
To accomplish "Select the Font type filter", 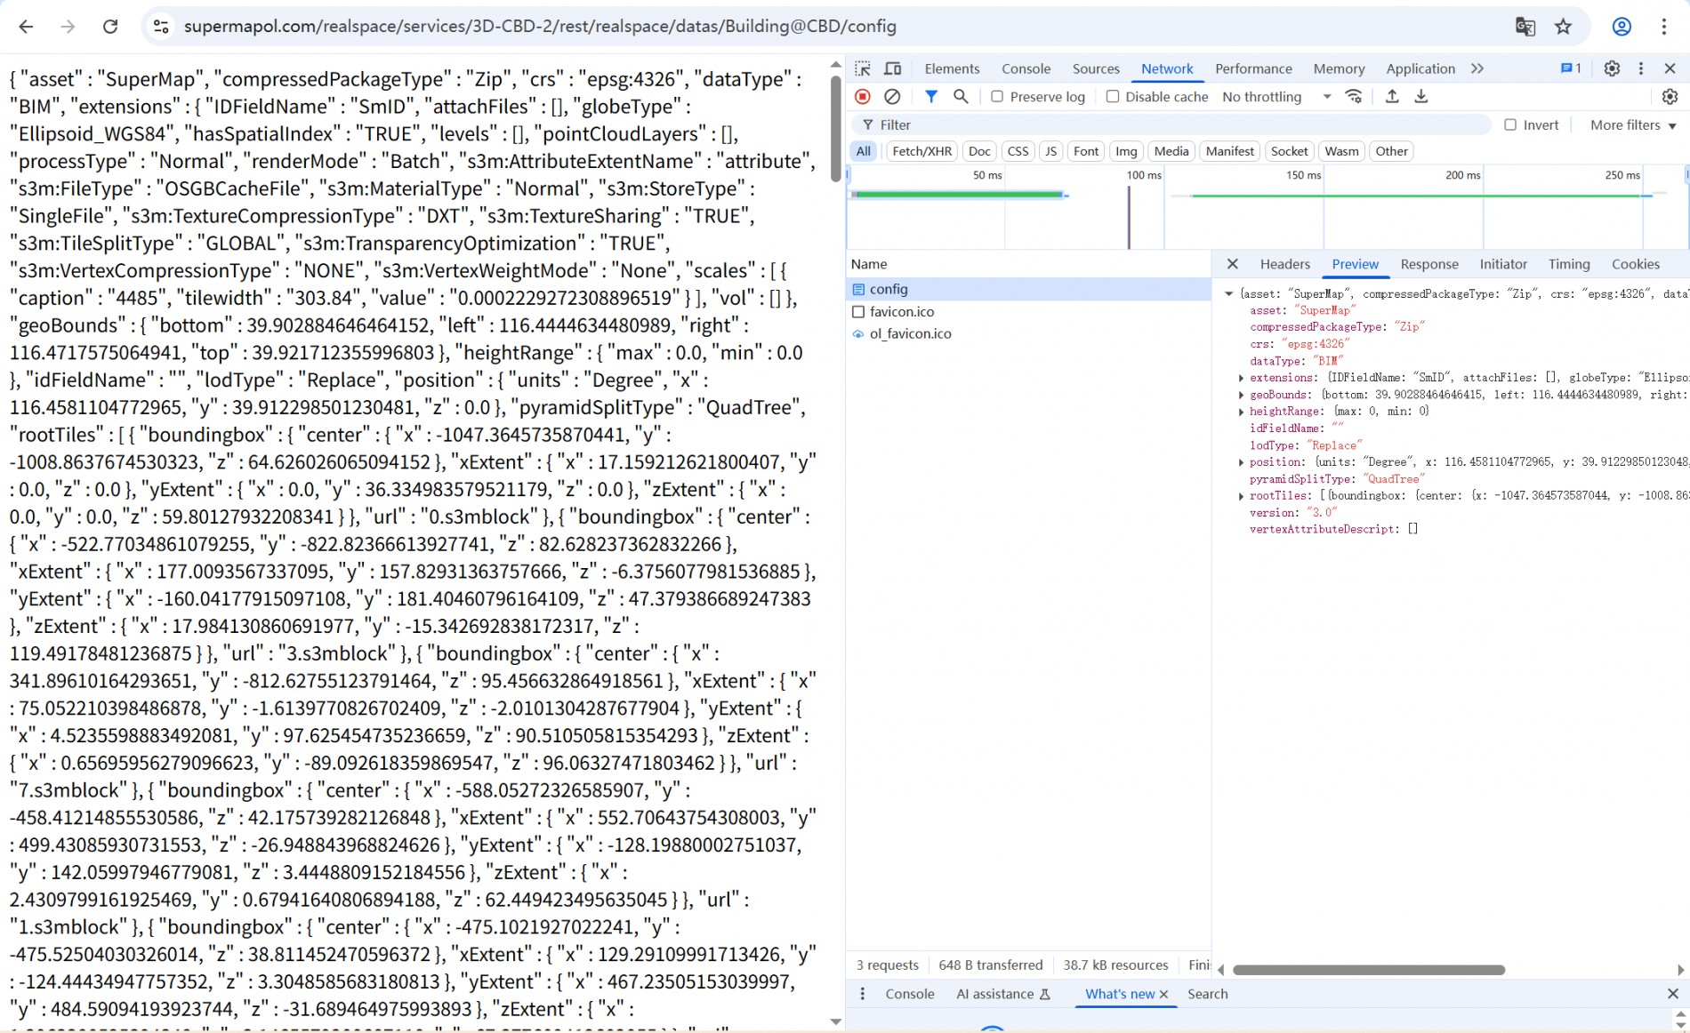I will pyautogui.click(x=1085, y=151).
